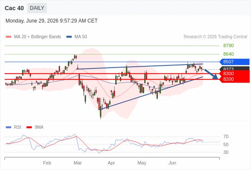Image resolution: width=251 pixels, height=170 pixels.
Task: Click the RSI legend swatch
Action: 9,127
